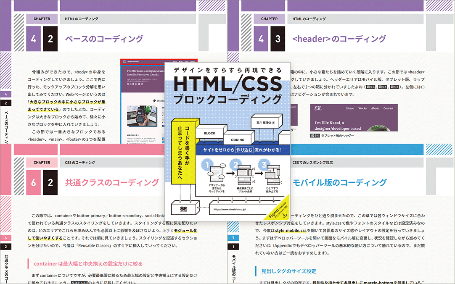The image size is (455, 284).
Task: Click Contact in the tablet header navigation
Action: (388, 108)
